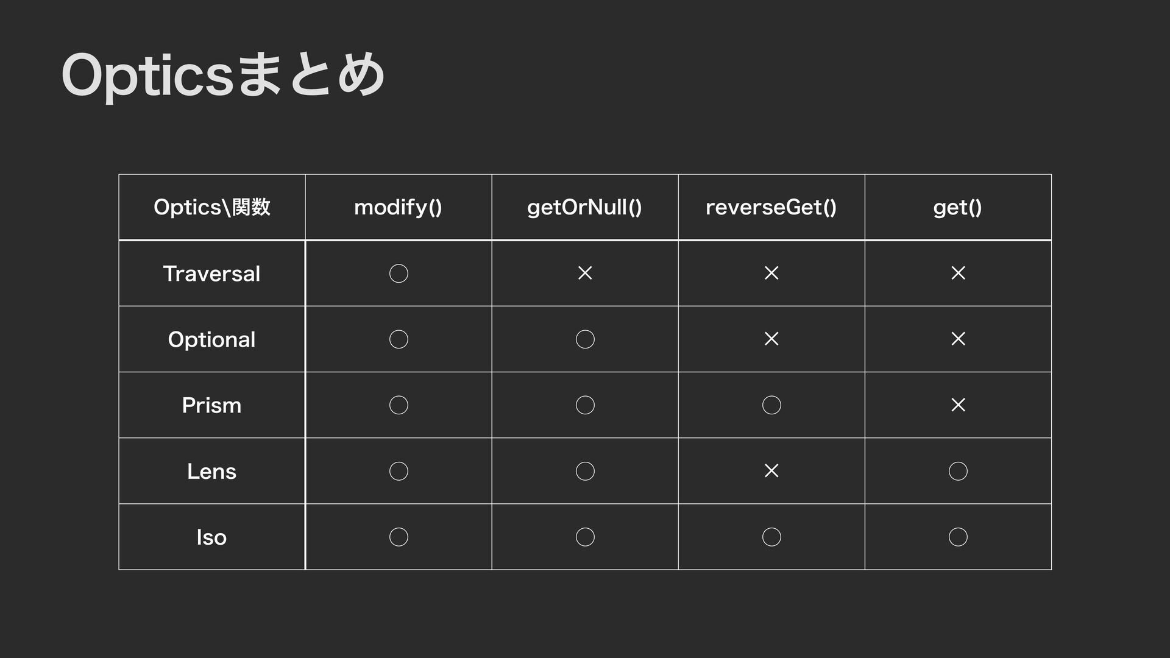Click the Prism row label
Viewport: 1170px width, 658px height.
click(211, 405)
